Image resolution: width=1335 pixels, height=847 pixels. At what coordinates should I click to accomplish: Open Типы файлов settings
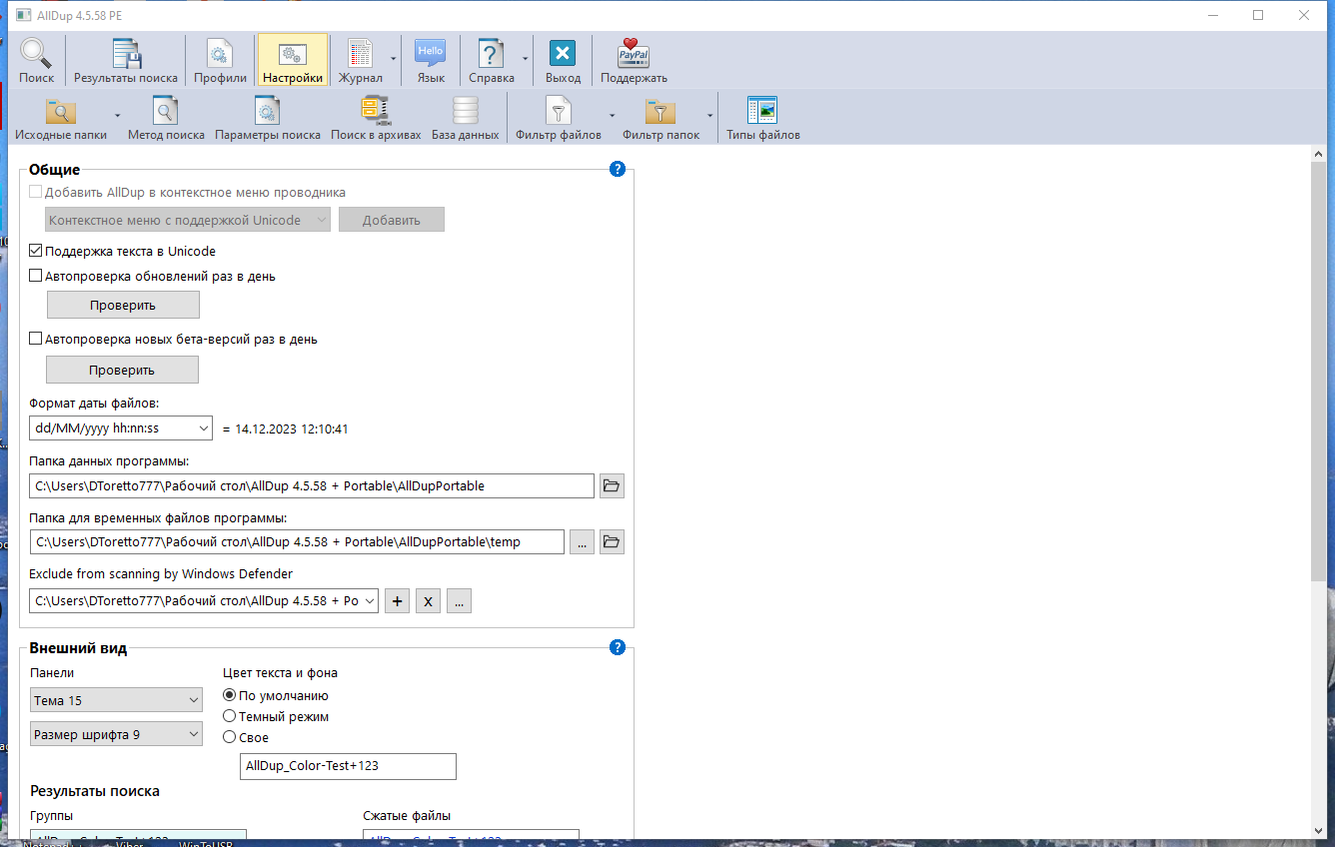click(762, 118)
